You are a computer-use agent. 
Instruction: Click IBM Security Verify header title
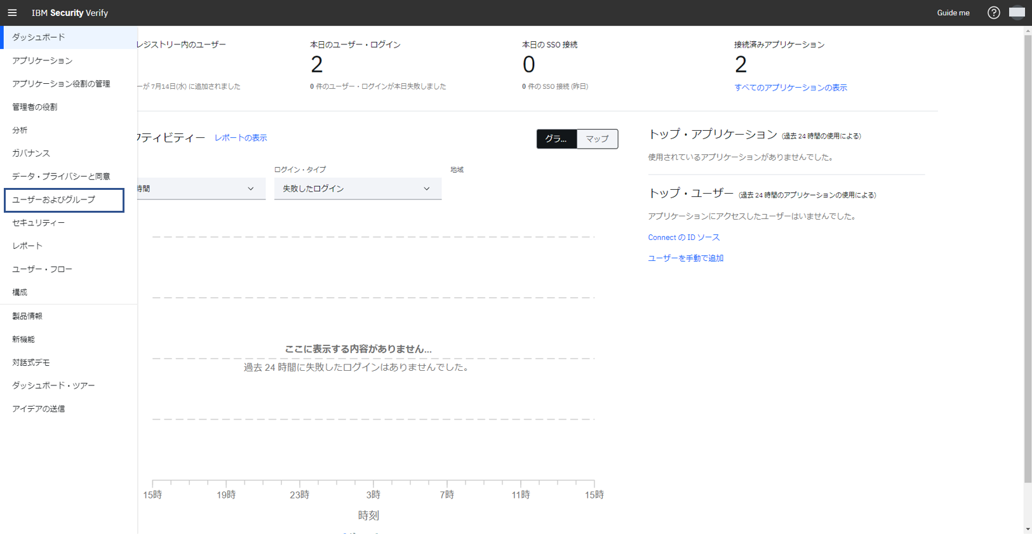(70, 13)
